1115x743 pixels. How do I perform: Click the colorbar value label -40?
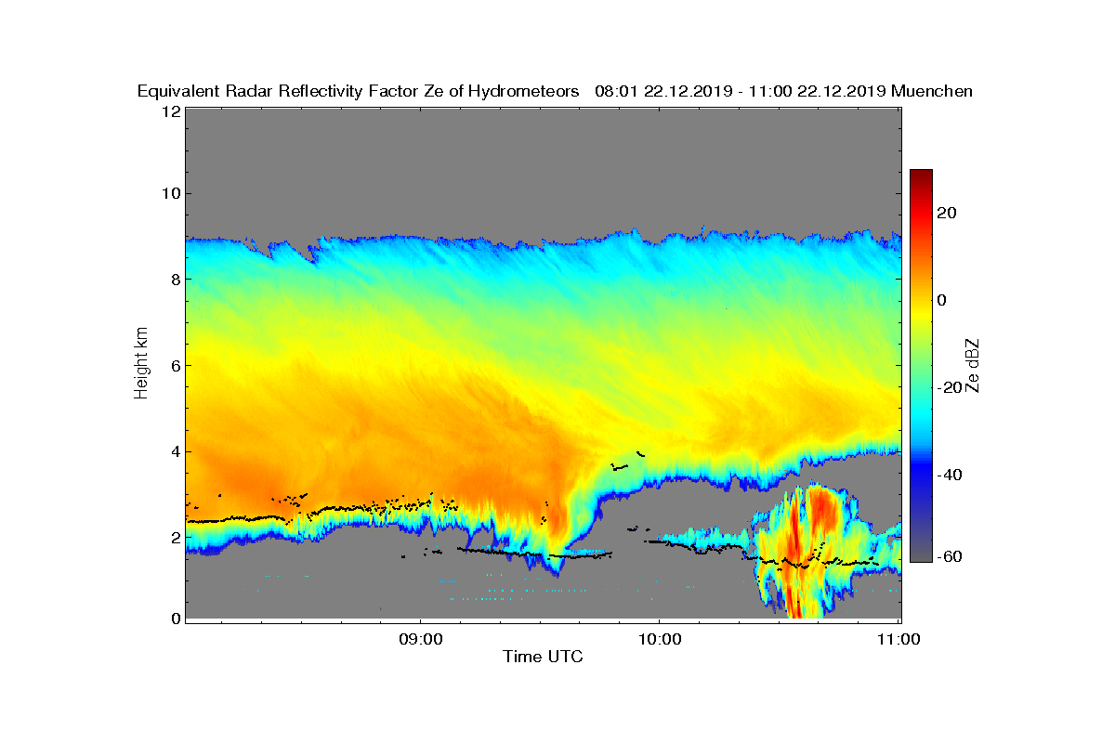[947, 475]
